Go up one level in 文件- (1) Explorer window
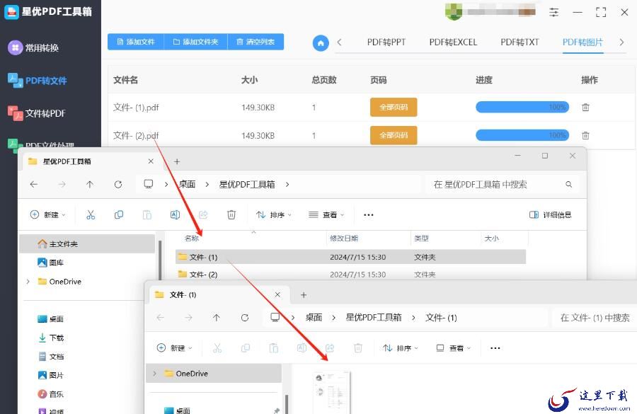 217,318
